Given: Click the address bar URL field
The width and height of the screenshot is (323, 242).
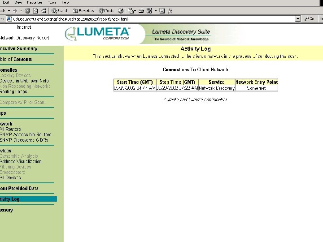Looking at the screenshot, I should click(x=153, y=19).
